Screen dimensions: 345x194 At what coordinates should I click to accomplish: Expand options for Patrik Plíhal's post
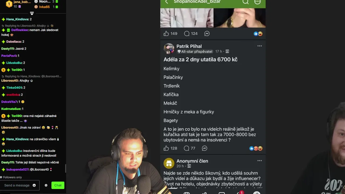[x=260, y=46]
